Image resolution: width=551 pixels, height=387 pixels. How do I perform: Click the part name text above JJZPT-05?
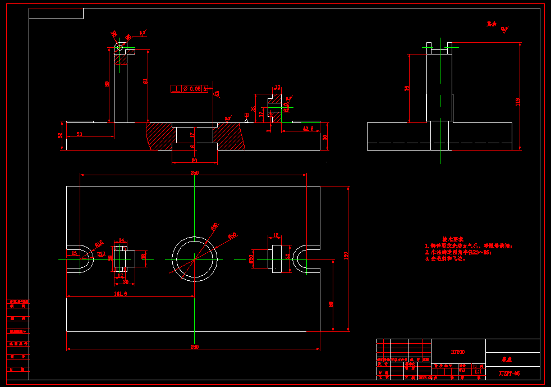(x=507, y=359)
